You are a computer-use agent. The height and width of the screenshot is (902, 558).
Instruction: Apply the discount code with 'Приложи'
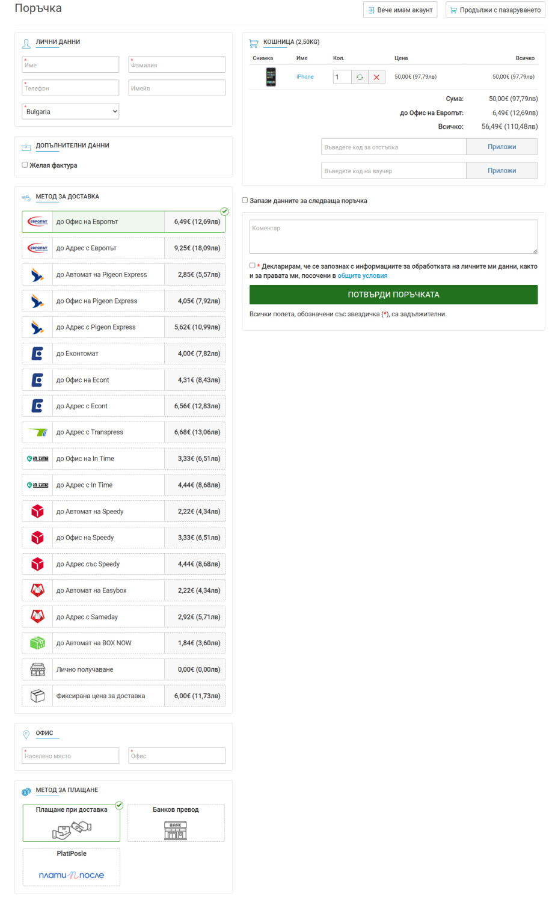pos(501,147)
